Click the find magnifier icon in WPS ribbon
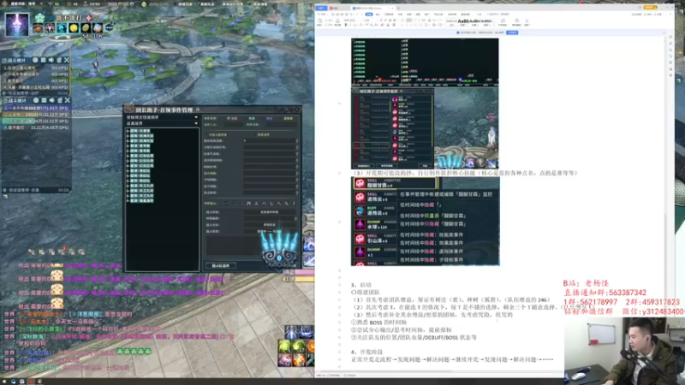This screenshot has width=685, height=385. click(517, 21)
